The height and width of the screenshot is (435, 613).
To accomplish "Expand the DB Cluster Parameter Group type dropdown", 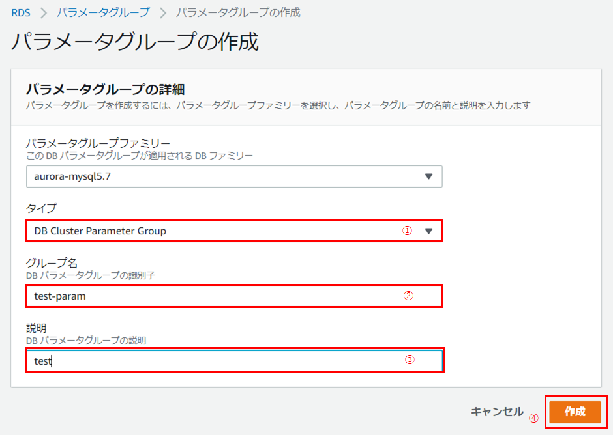I will click(215, 231).
